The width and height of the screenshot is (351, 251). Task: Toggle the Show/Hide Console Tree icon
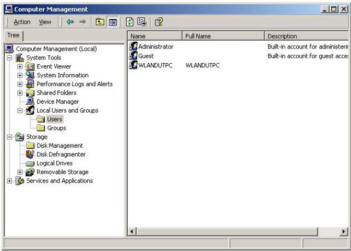pos(113,22)
